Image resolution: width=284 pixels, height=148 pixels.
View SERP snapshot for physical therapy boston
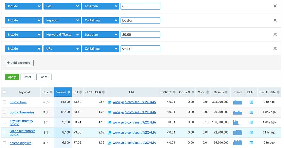click(x=251, y=122)
